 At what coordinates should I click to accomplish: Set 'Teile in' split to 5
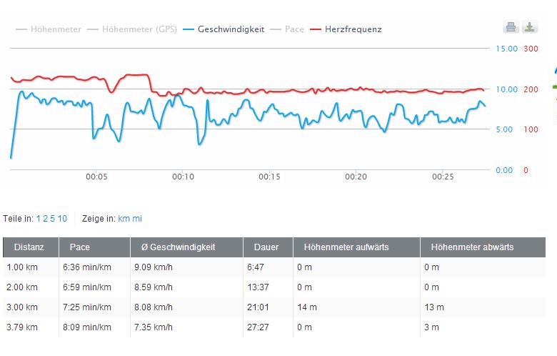(52, 219)
